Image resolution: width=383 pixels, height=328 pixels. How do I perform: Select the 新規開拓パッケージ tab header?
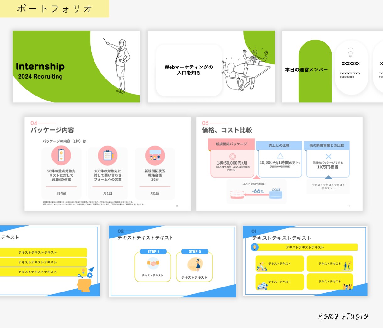pos(231,144)
